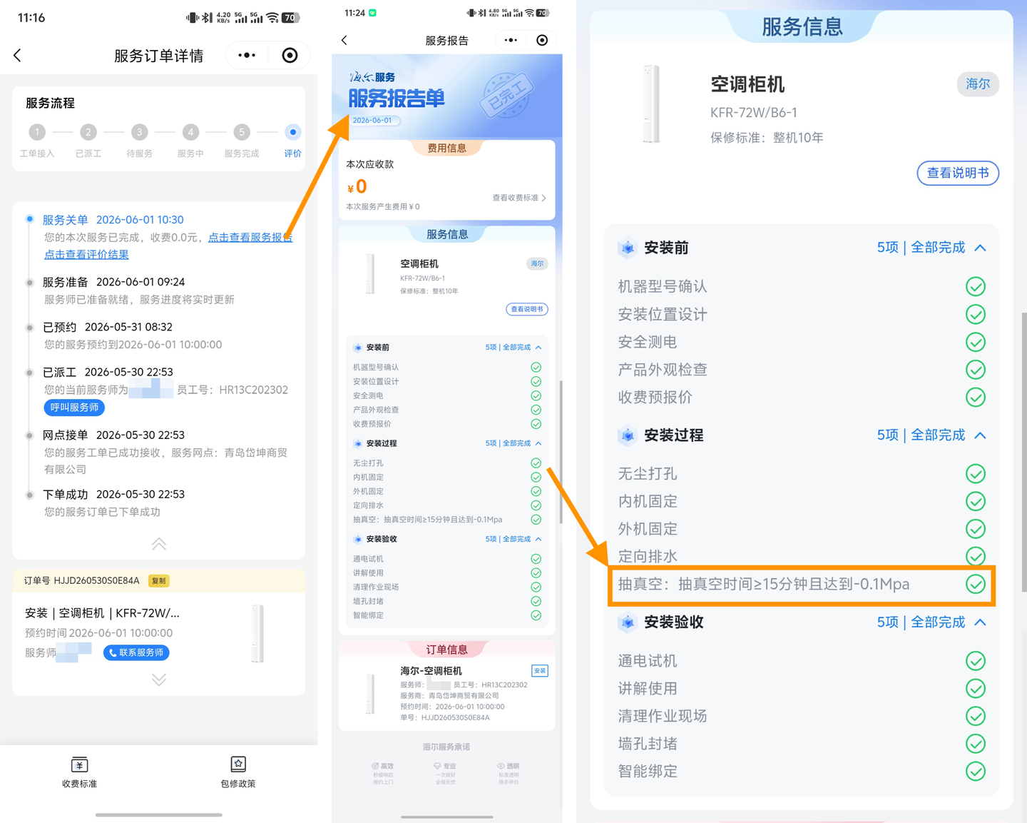Tap the enlarged 产品外观检查 check icon
This screenshot has height=823, width=1027.
pos(976,370)
